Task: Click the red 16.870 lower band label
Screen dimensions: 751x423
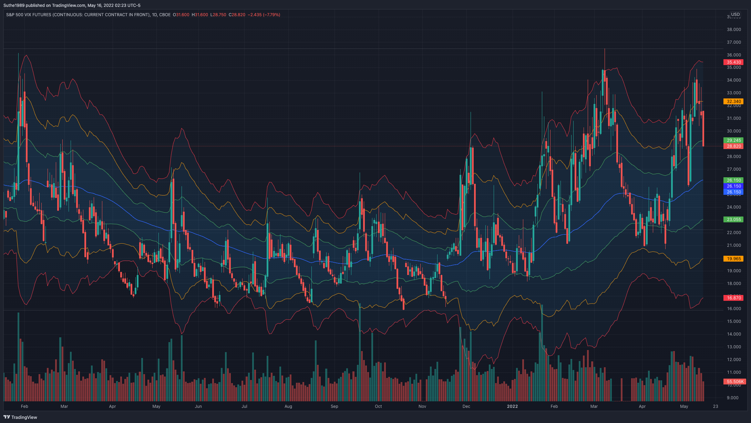Action: click(x=734, y=298)
